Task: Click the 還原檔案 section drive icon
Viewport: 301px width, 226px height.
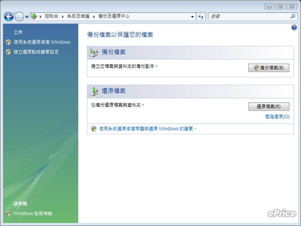Action: (94, 91)
